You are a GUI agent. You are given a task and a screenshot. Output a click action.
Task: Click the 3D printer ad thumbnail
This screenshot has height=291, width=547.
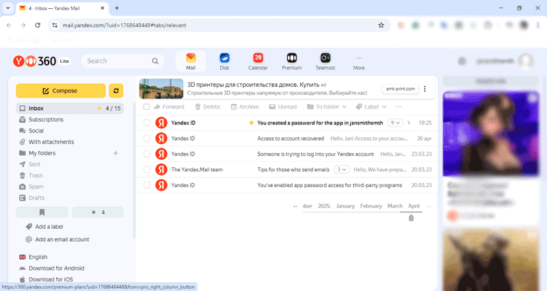(161, 89)
